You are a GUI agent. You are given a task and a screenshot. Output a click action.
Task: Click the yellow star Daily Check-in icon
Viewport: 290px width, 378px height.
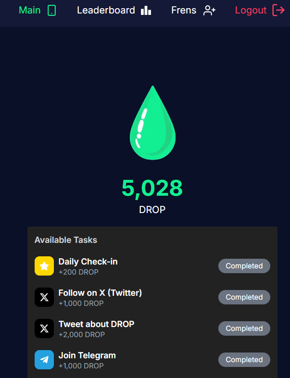(x=44, y=266)
